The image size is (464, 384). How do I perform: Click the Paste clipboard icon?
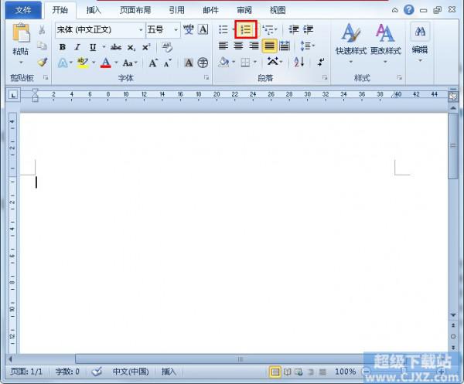[21, 32]
